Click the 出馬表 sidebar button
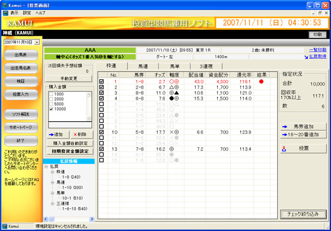This screenshot has height=231, width=331. coord(21,55)
